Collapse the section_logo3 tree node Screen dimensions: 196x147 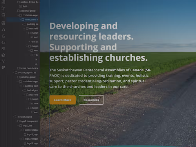pos(14,117)
